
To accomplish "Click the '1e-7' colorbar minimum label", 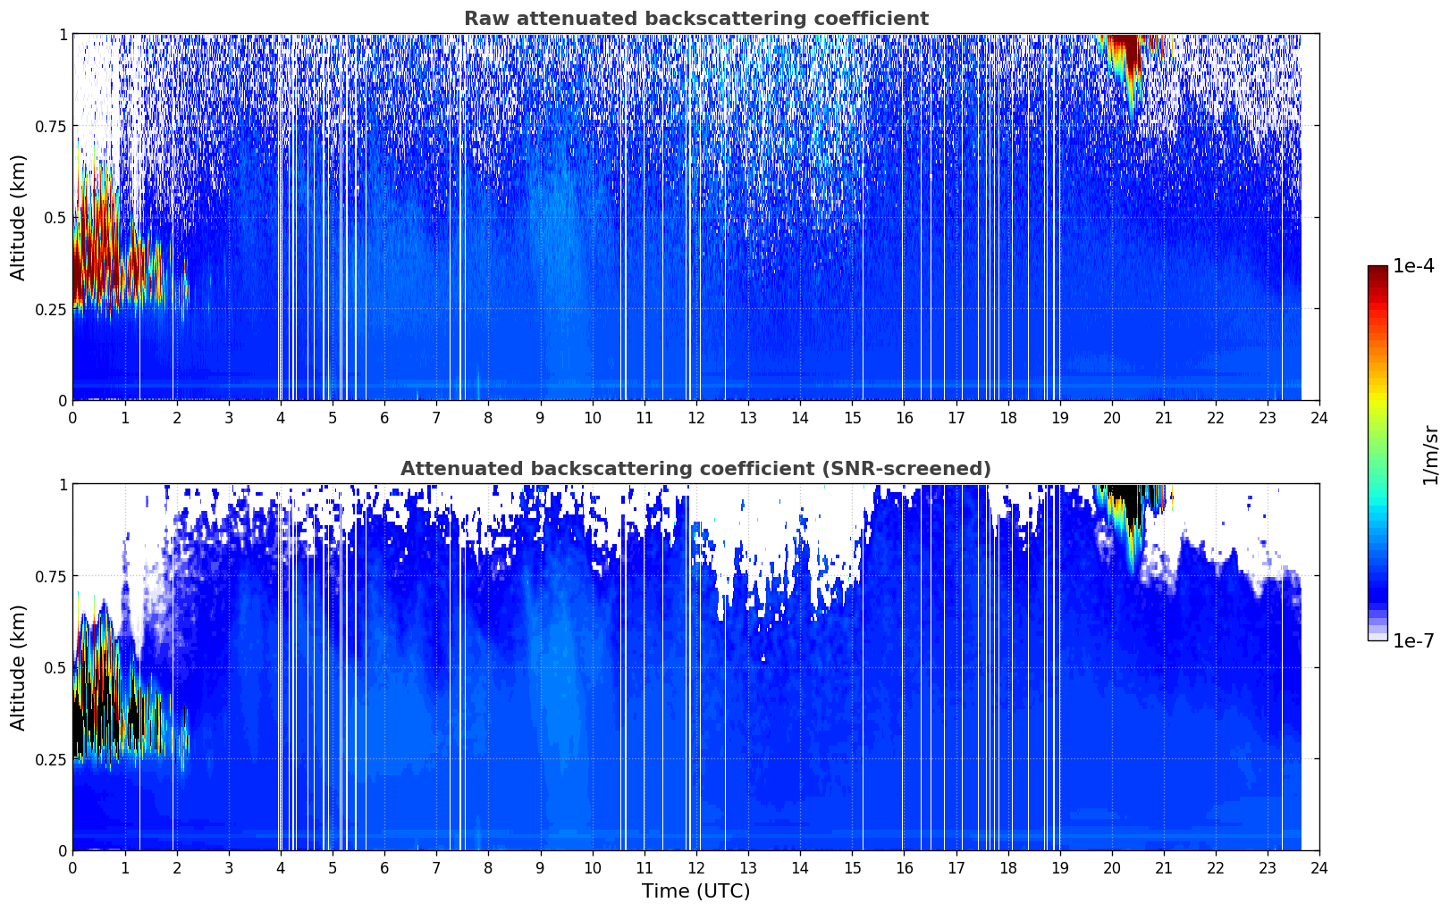I will click(1413, 640).
